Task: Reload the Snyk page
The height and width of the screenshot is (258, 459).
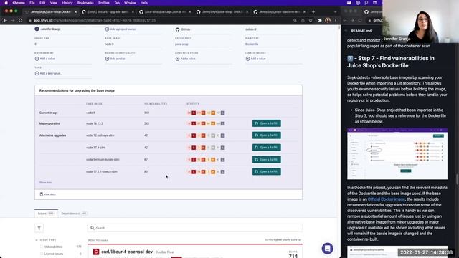Action: click(21, 21)
